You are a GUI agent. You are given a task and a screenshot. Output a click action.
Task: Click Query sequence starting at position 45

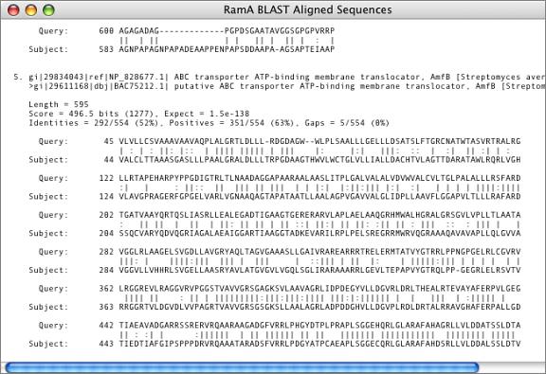pyautogui.click(x=319, y=141)
